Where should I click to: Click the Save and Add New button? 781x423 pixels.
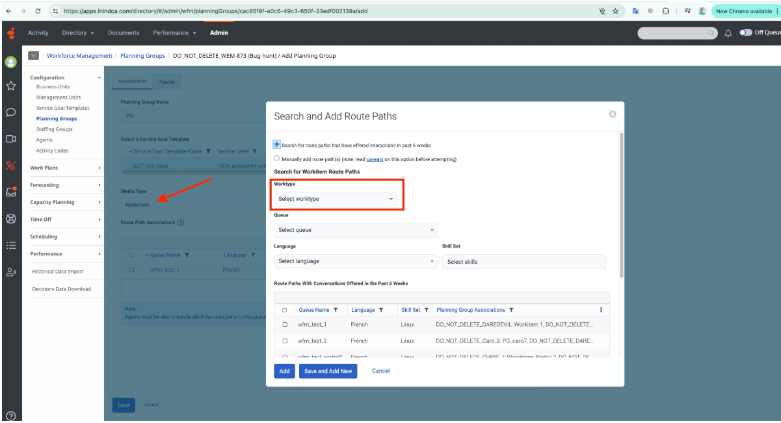pos(328,371)
